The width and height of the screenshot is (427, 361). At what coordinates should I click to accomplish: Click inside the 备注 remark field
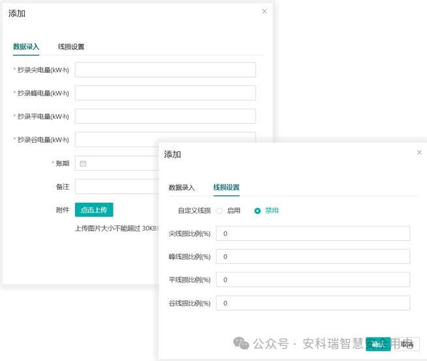point(117,186)
